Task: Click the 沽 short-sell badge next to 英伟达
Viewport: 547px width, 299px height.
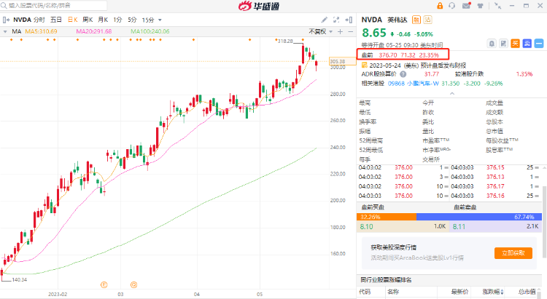Action: [427, 20]
